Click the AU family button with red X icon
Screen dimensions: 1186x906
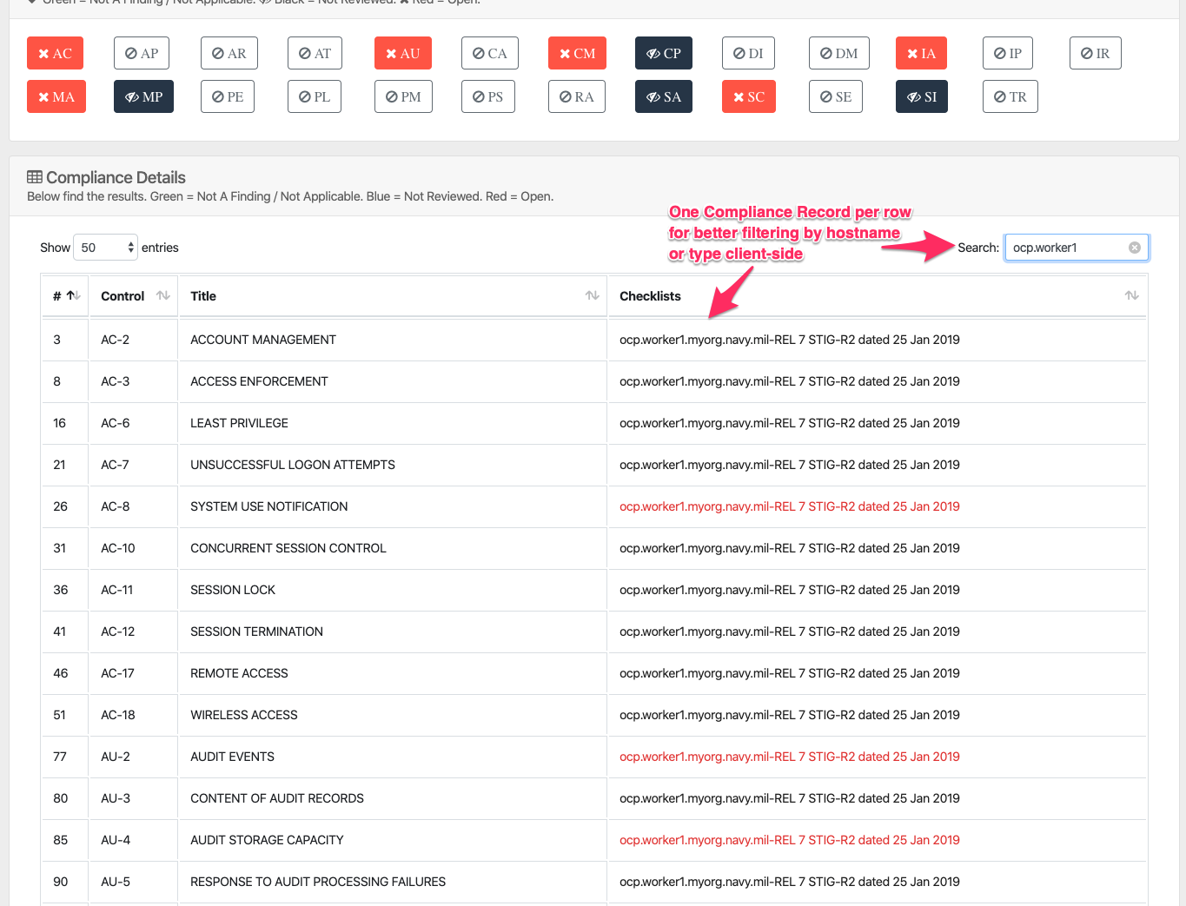(x=402, y=53)
